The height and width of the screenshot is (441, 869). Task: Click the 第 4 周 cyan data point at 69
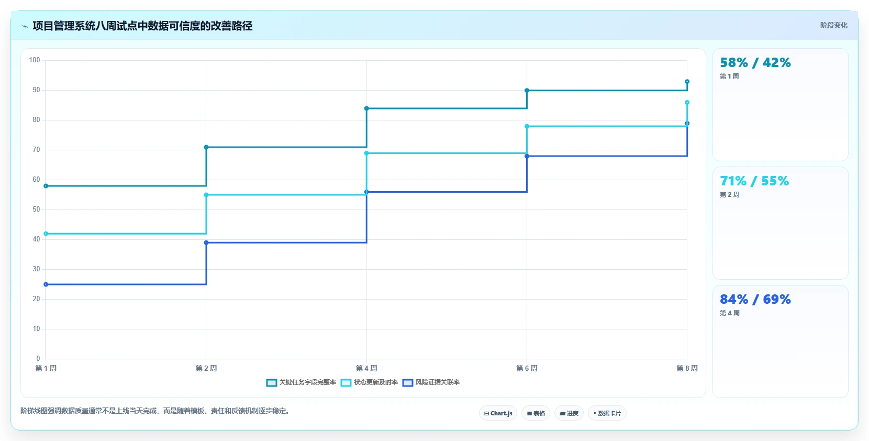point(366,153)
